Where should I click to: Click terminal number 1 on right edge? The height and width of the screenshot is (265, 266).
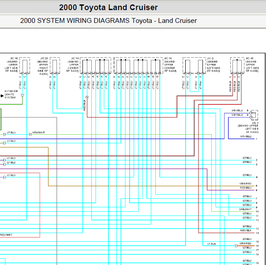click(x=256, y=139)
